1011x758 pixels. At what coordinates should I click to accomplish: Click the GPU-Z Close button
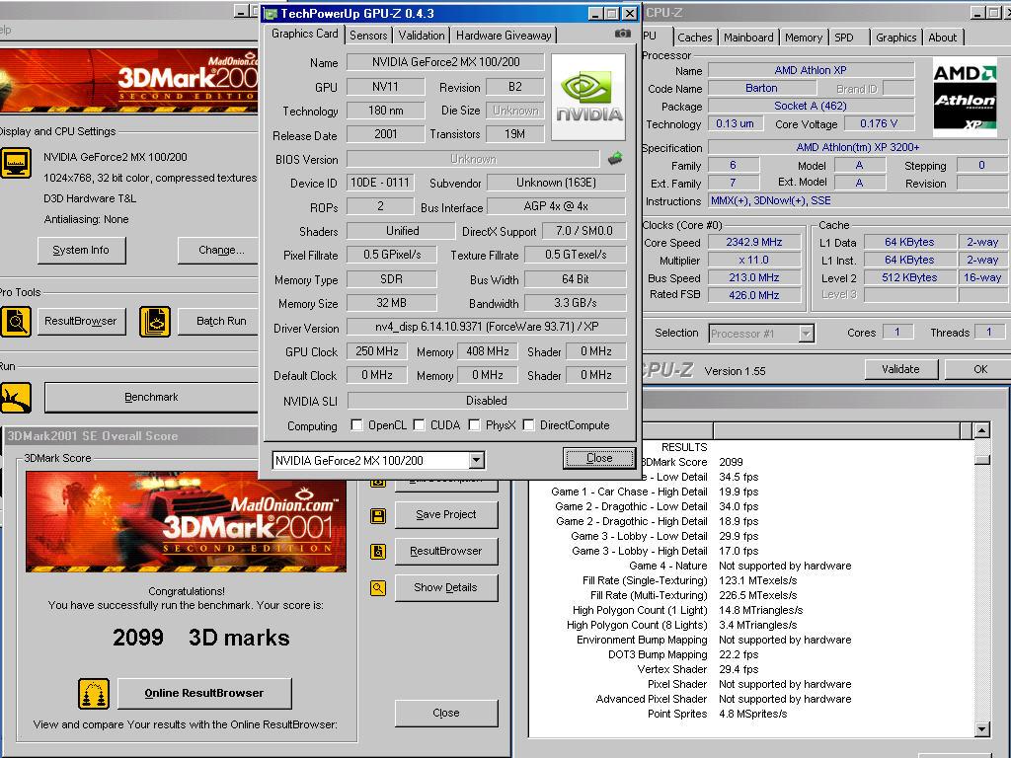599,458
